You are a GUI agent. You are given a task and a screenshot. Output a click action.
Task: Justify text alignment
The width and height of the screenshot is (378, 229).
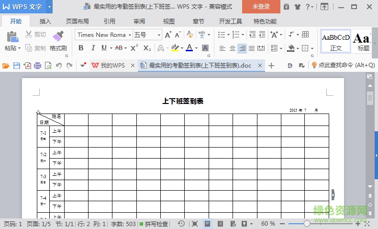coord(252,48)
